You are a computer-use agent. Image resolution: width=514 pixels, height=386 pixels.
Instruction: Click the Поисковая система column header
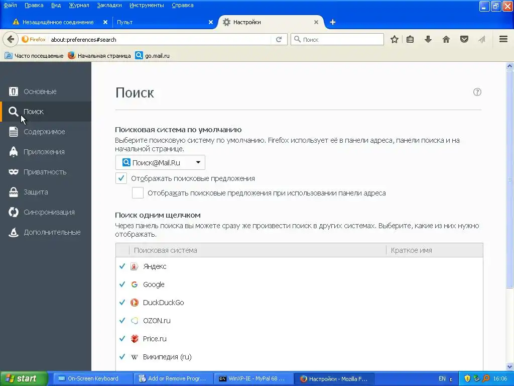click(258, 250)
